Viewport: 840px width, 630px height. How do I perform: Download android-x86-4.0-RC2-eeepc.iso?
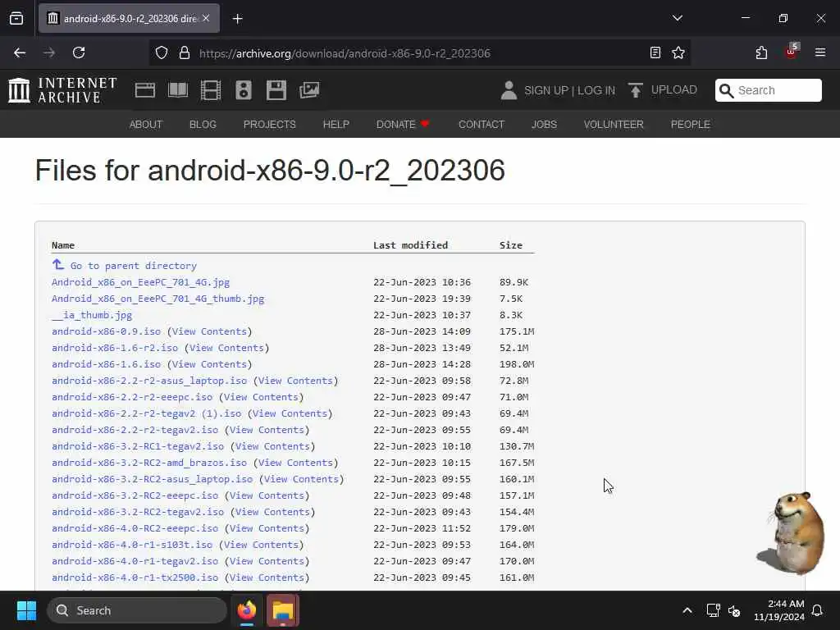(x=135, y=528)
